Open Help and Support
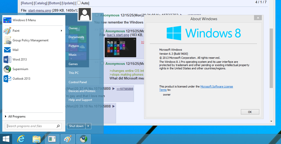Viewport: 281px width, 144px height. (80, 100)
